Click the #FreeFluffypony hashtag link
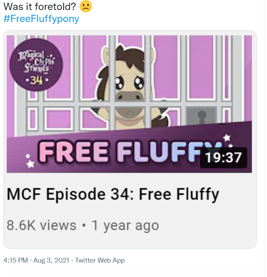This screenshot has width=267, height=277. (41, 19)
